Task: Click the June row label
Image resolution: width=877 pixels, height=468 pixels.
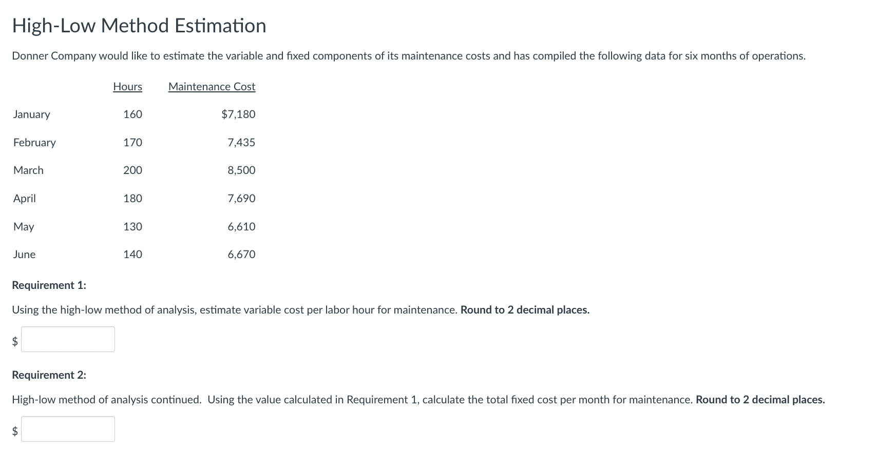Action: [x=24, y=255]
